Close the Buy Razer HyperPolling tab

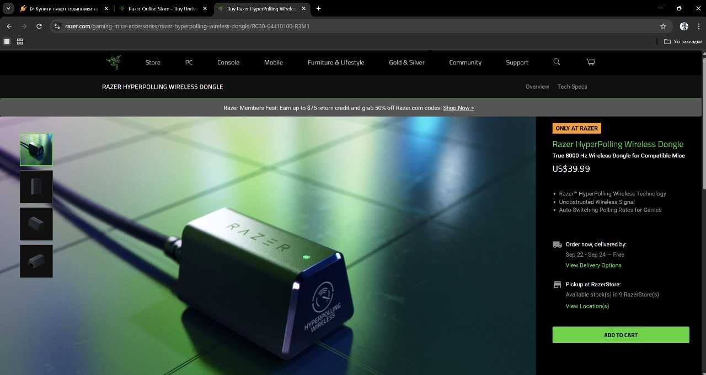point(303,9)
